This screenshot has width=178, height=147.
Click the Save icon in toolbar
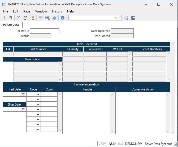click(x=10, y=18)
